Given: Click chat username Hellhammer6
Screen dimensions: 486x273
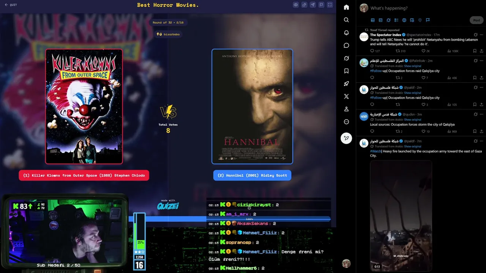Looking at the screenshot, I should pos(241,268).
